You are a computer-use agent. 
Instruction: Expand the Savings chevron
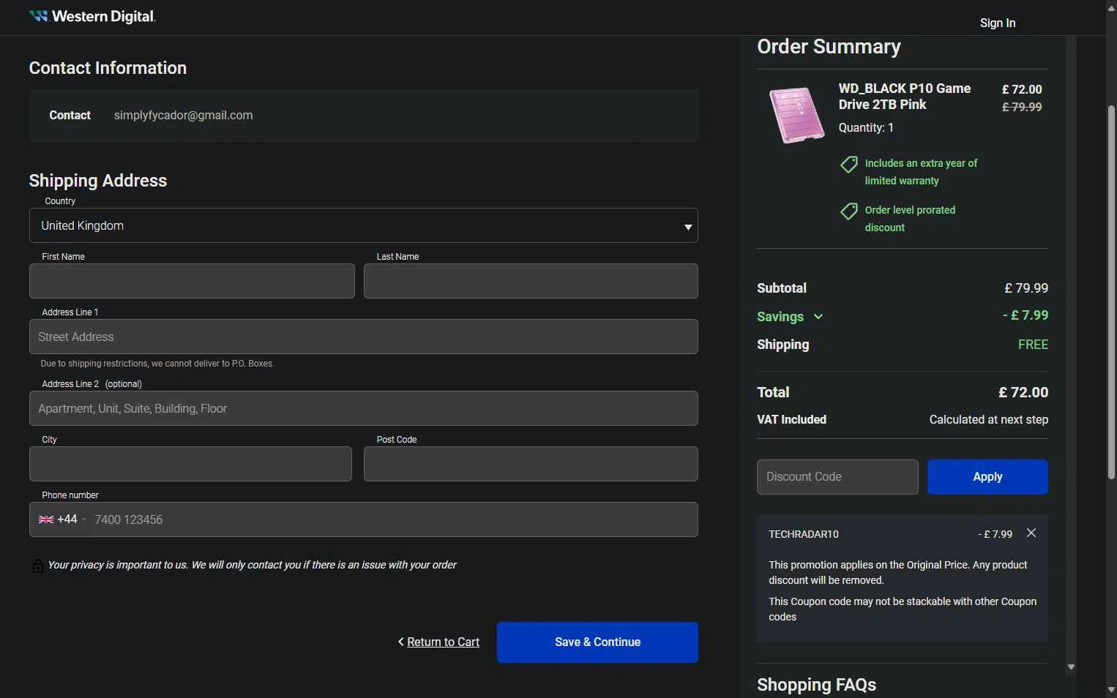tap(818, 317)
